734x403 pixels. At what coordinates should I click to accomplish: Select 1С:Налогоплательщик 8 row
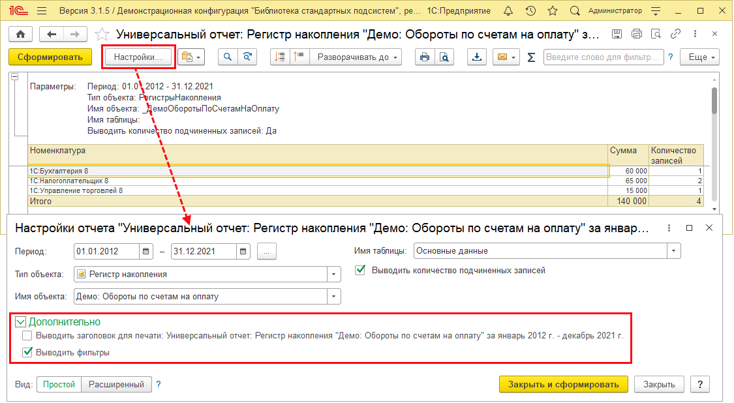coord(317,181)
